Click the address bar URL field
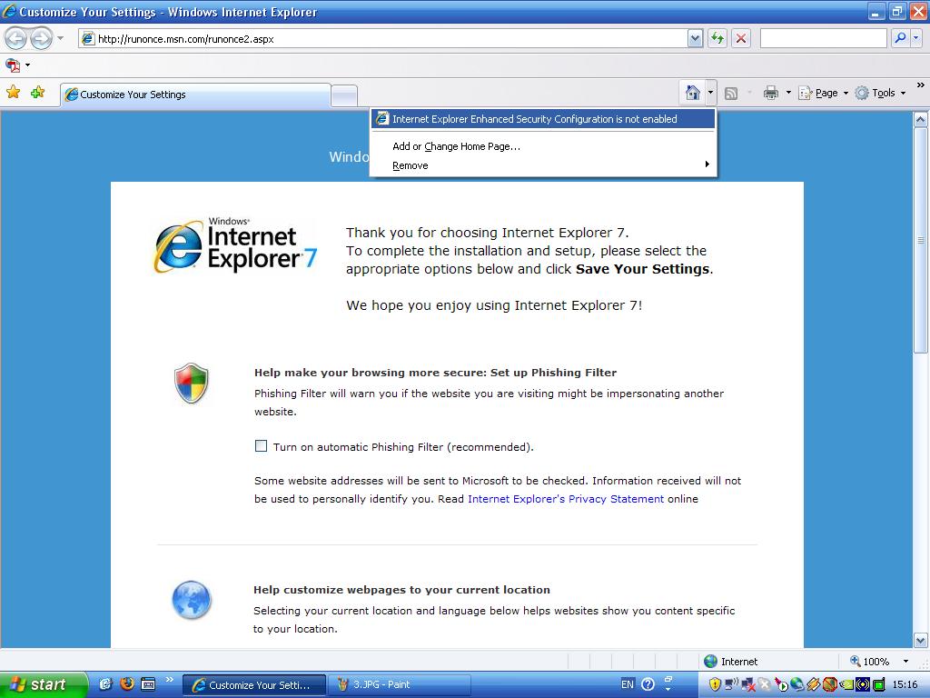930x698 pixels. 383,39
